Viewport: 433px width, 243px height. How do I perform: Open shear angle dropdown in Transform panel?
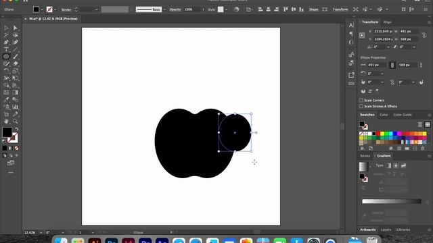tap(414, 47)
